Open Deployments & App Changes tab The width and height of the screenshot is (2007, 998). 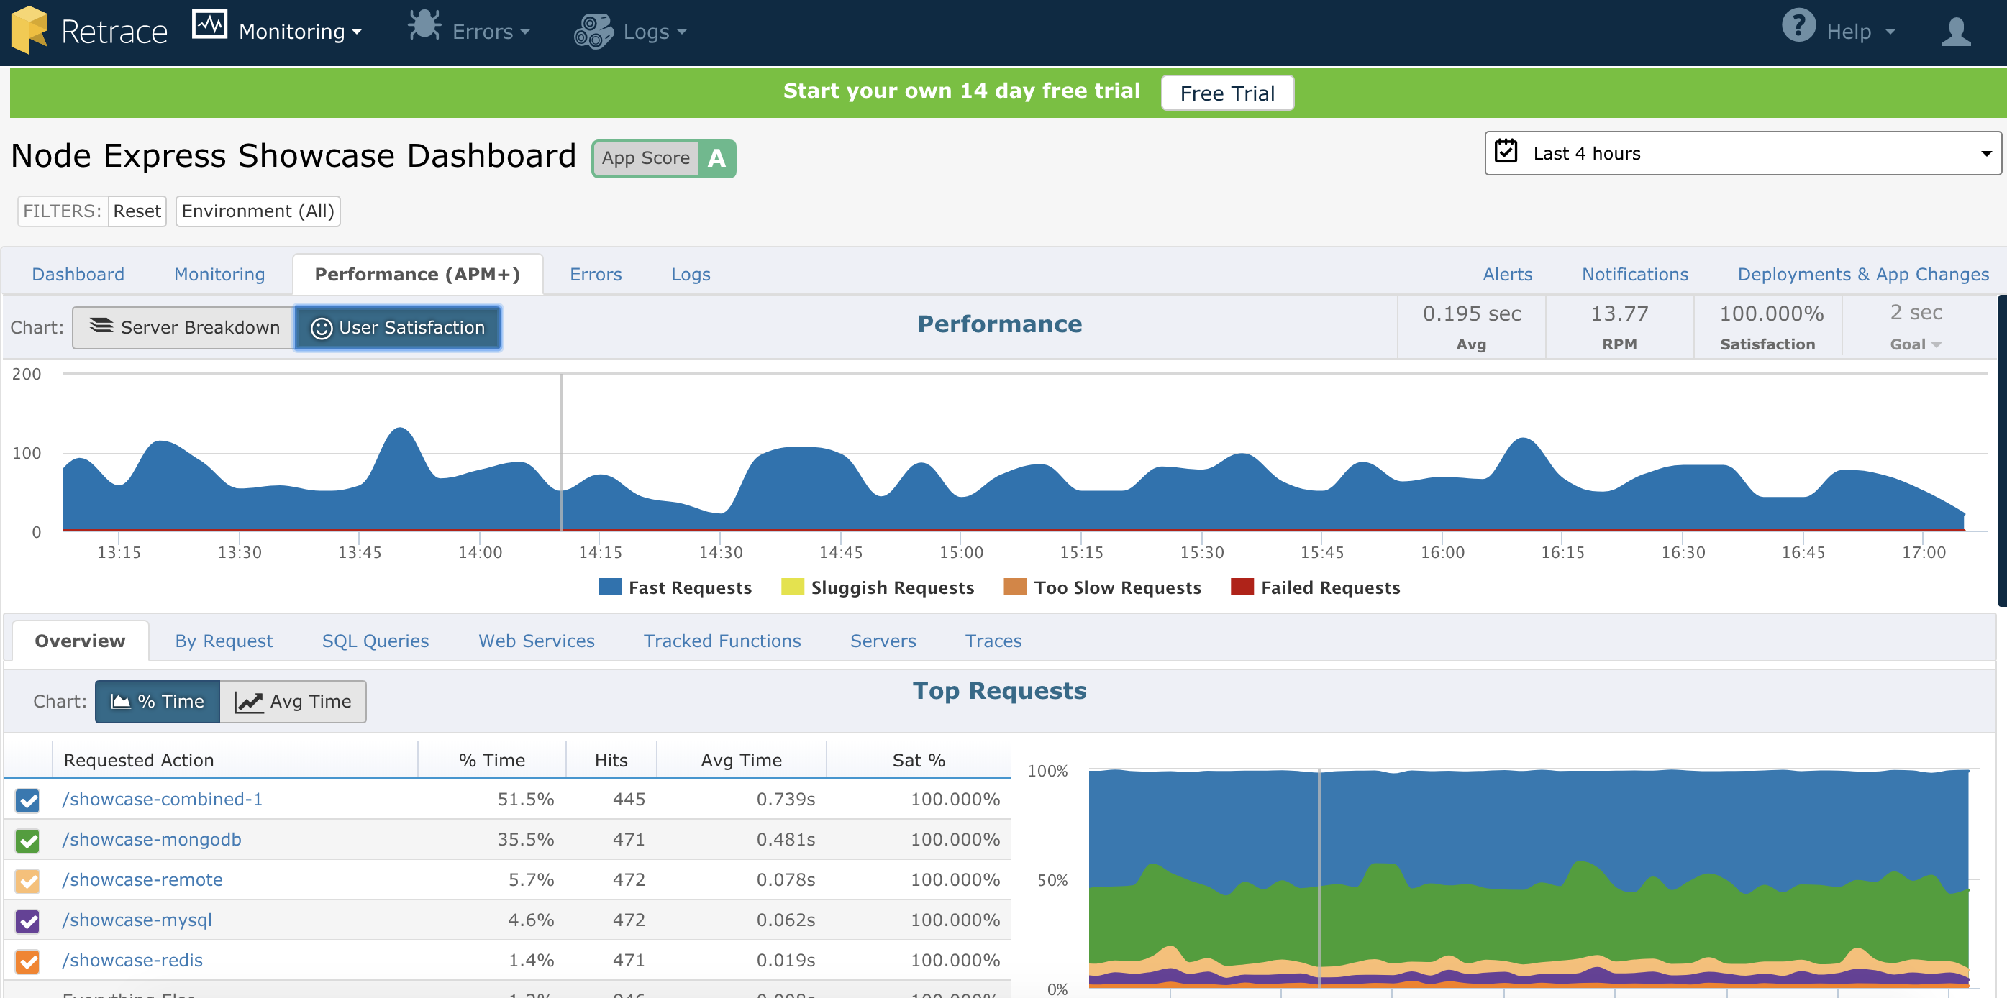[1863, 274]
